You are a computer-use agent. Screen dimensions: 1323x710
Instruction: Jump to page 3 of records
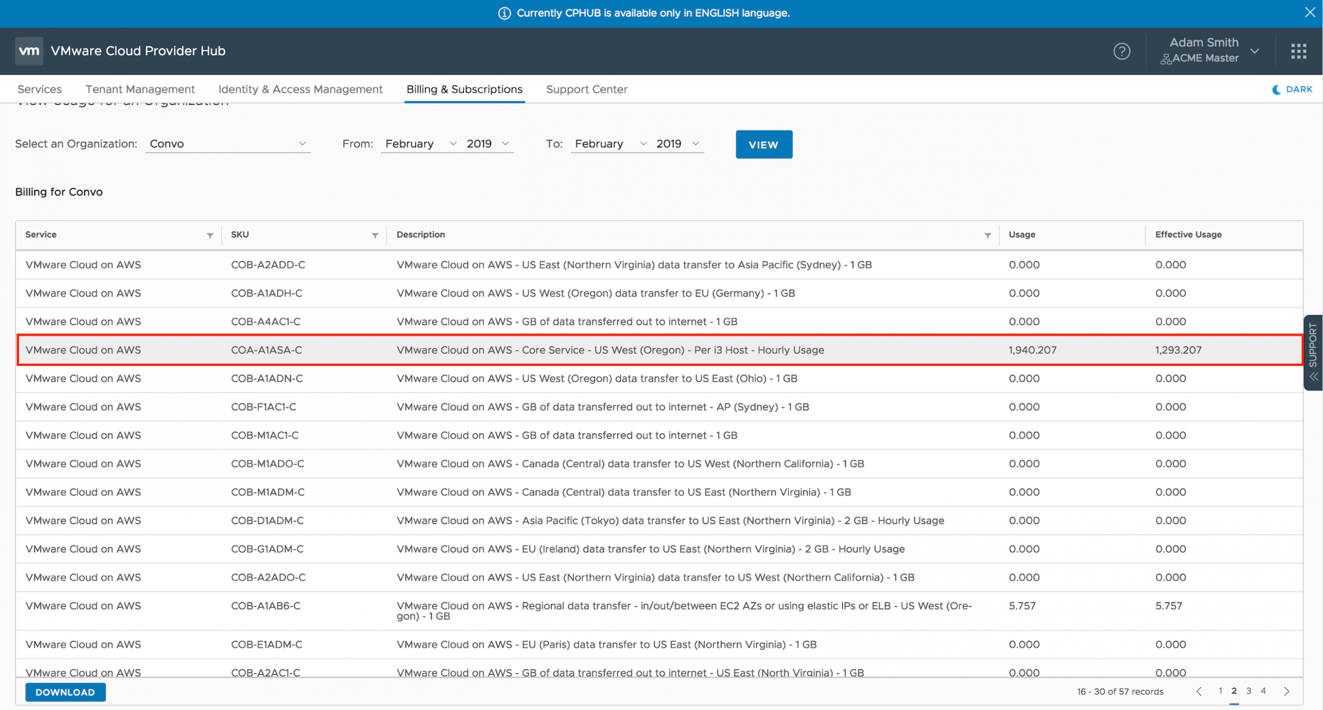(1249, 691)
